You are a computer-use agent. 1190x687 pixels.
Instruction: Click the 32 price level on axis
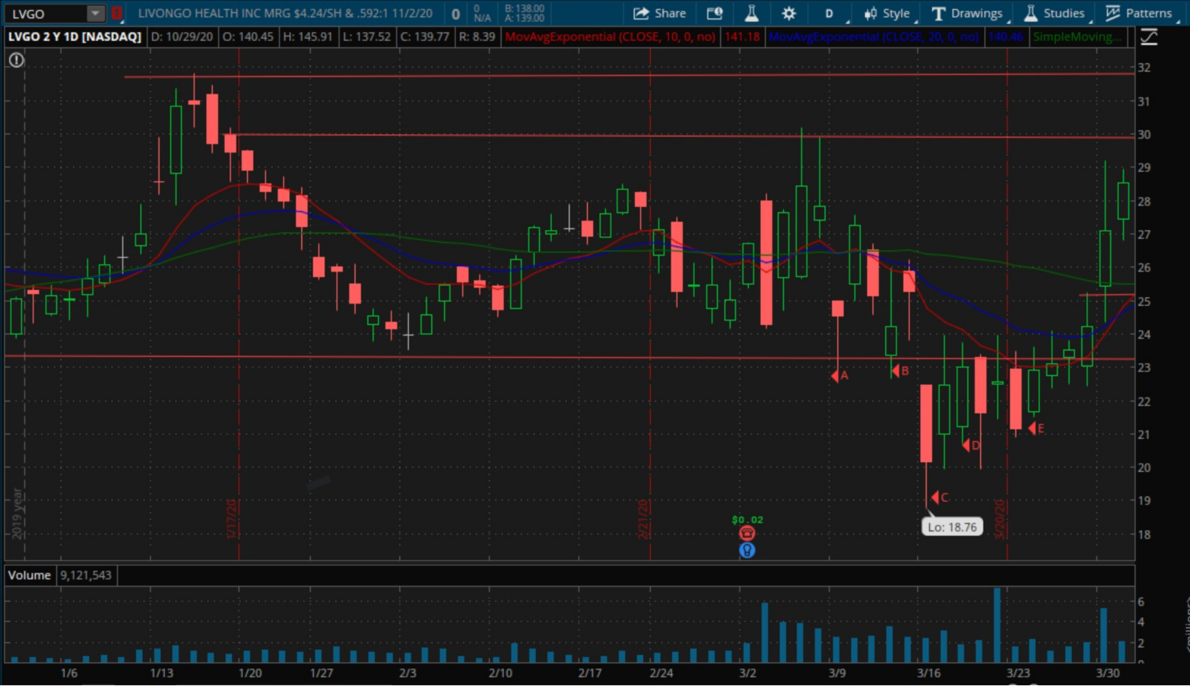1144,68
